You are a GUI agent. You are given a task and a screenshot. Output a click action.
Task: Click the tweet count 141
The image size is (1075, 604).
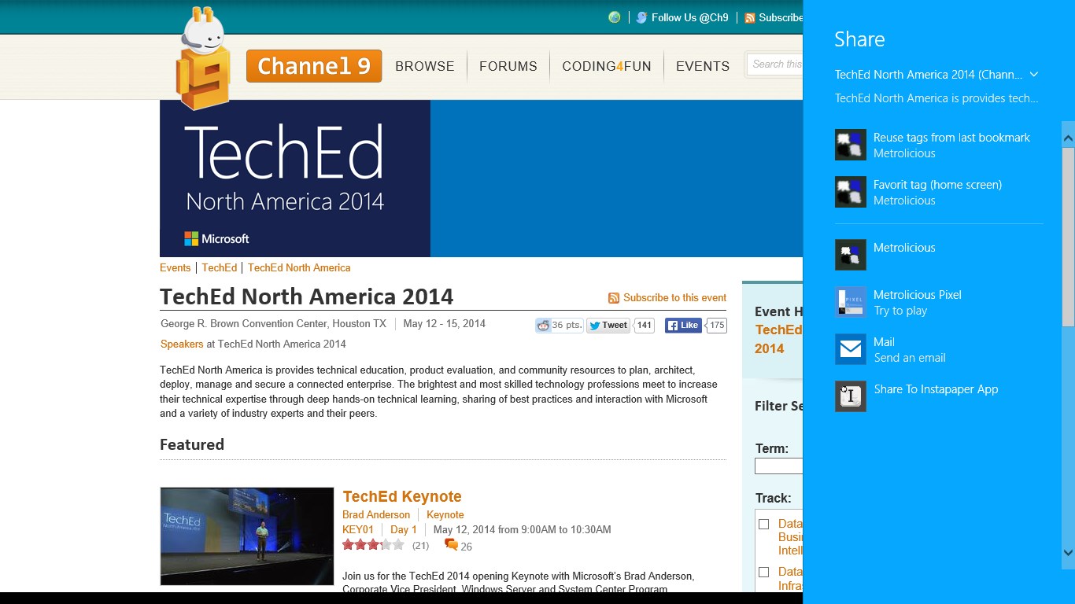click(x=645, y=326)
